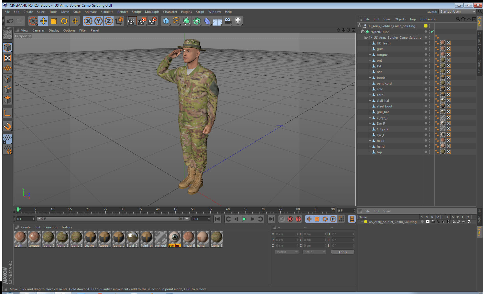
Task: Click the Enable Axis icon
Action: [7, 113]
